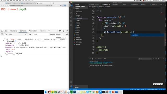Open VS Code Run and Debug icon
This screenshot has height=94, width=167.
(71, 17)
